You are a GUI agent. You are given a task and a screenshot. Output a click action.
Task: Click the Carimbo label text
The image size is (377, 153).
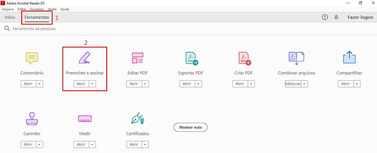32,134
